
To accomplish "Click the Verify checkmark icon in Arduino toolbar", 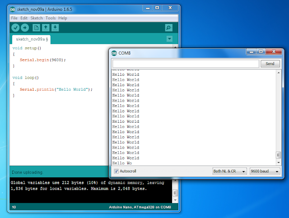I will [x=15, y=28].
